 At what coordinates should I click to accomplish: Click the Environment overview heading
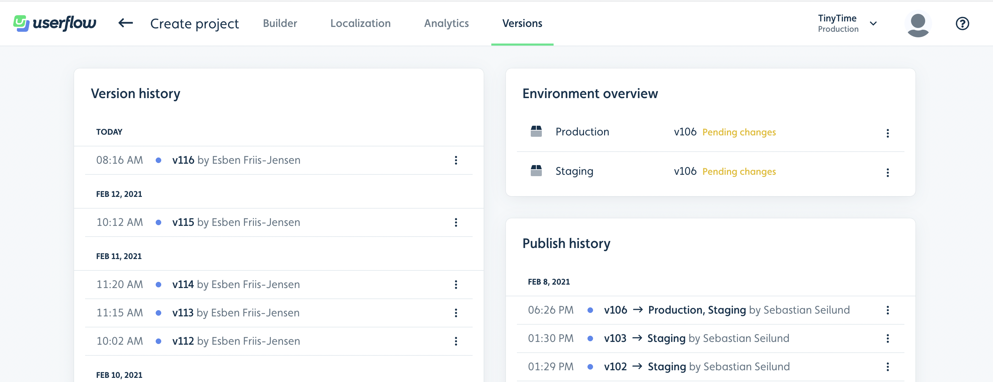coord(590,94)
